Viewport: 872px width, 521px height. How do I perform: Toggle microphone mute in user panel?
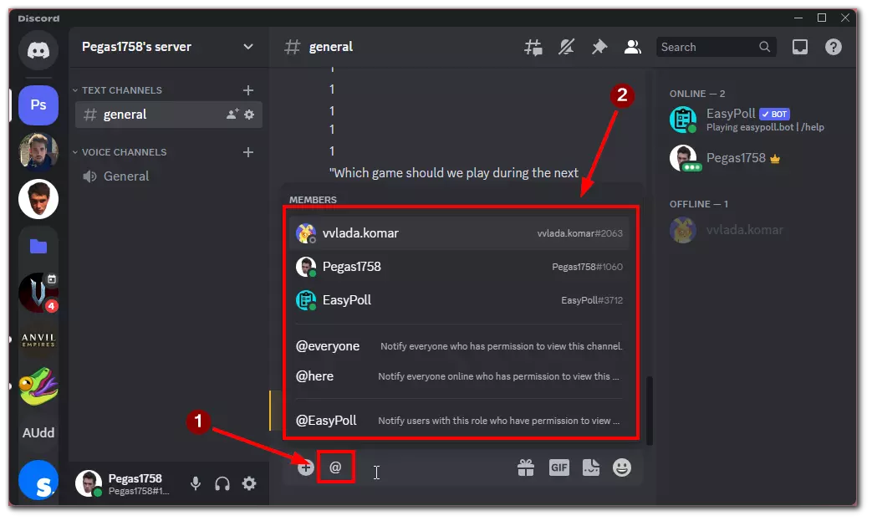coord(196,483)
